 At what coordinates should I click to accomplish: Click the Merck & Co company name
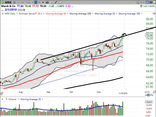tap(8, 6)
